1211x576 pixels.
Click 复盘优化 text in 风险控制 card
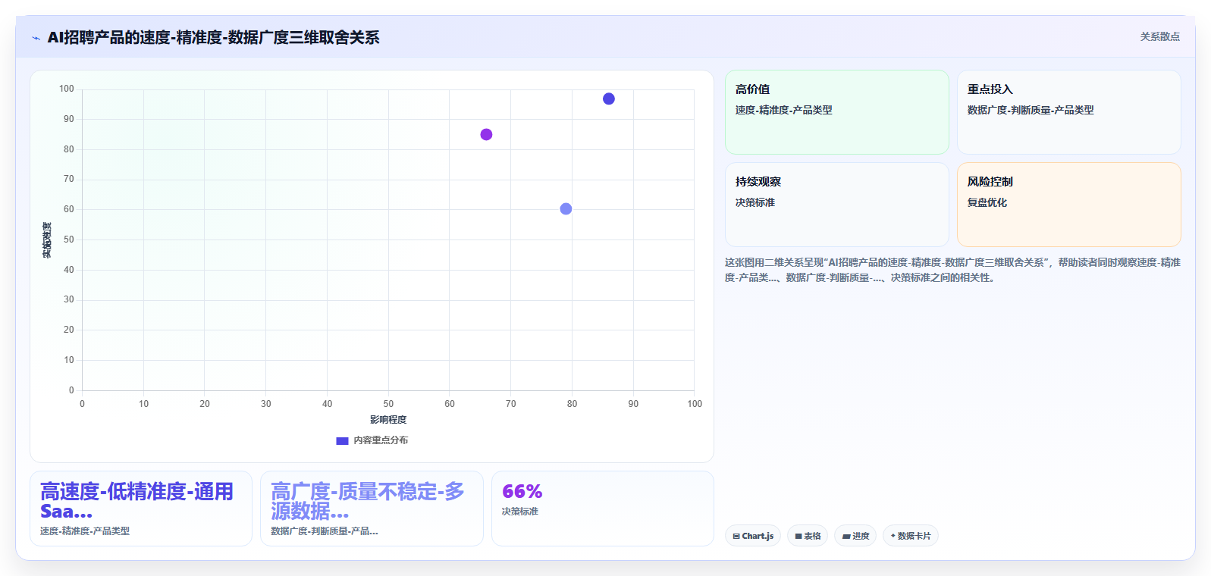click(987, 202)
